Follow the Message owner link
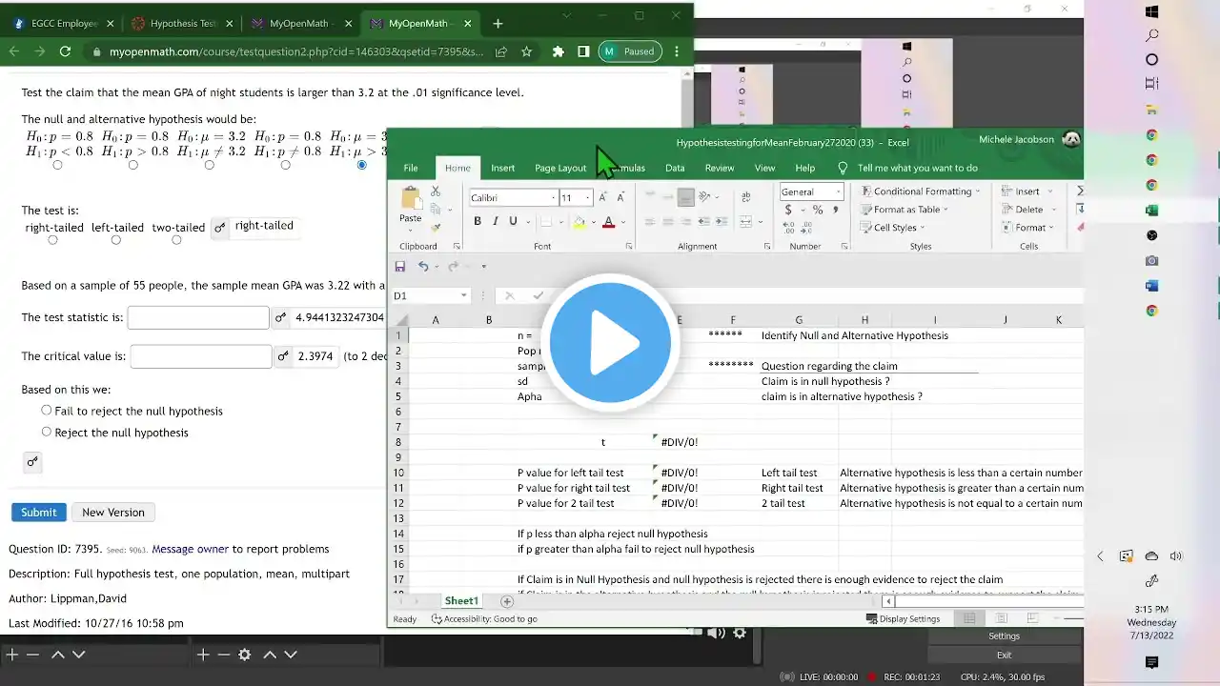1220x686 pixels. click(x=190, y=549)
